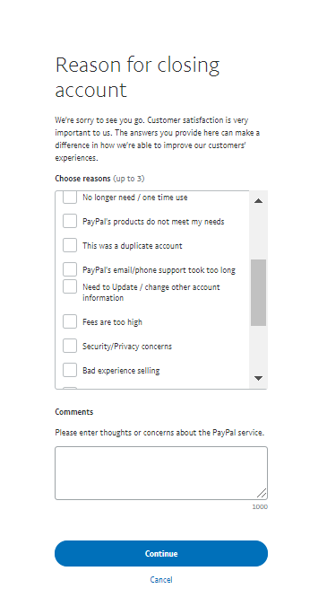This screenshot has height=615, width=327.
Task: Click the blue Continue button
Action: (x=161, y=553)
